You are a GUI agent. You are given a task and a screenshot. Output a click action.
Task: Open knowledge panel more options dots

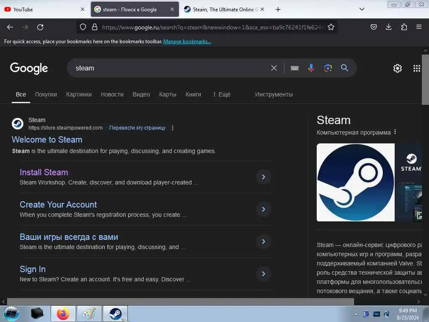pos(395,132)
